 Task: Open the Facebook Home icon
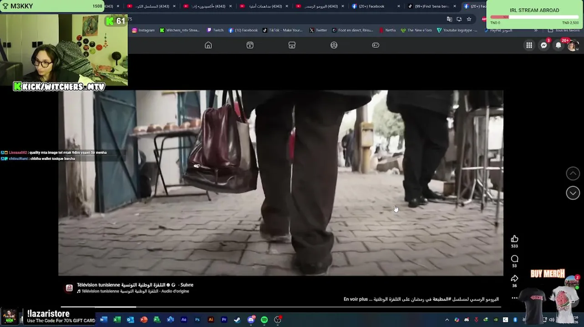(x=208, y=45)
